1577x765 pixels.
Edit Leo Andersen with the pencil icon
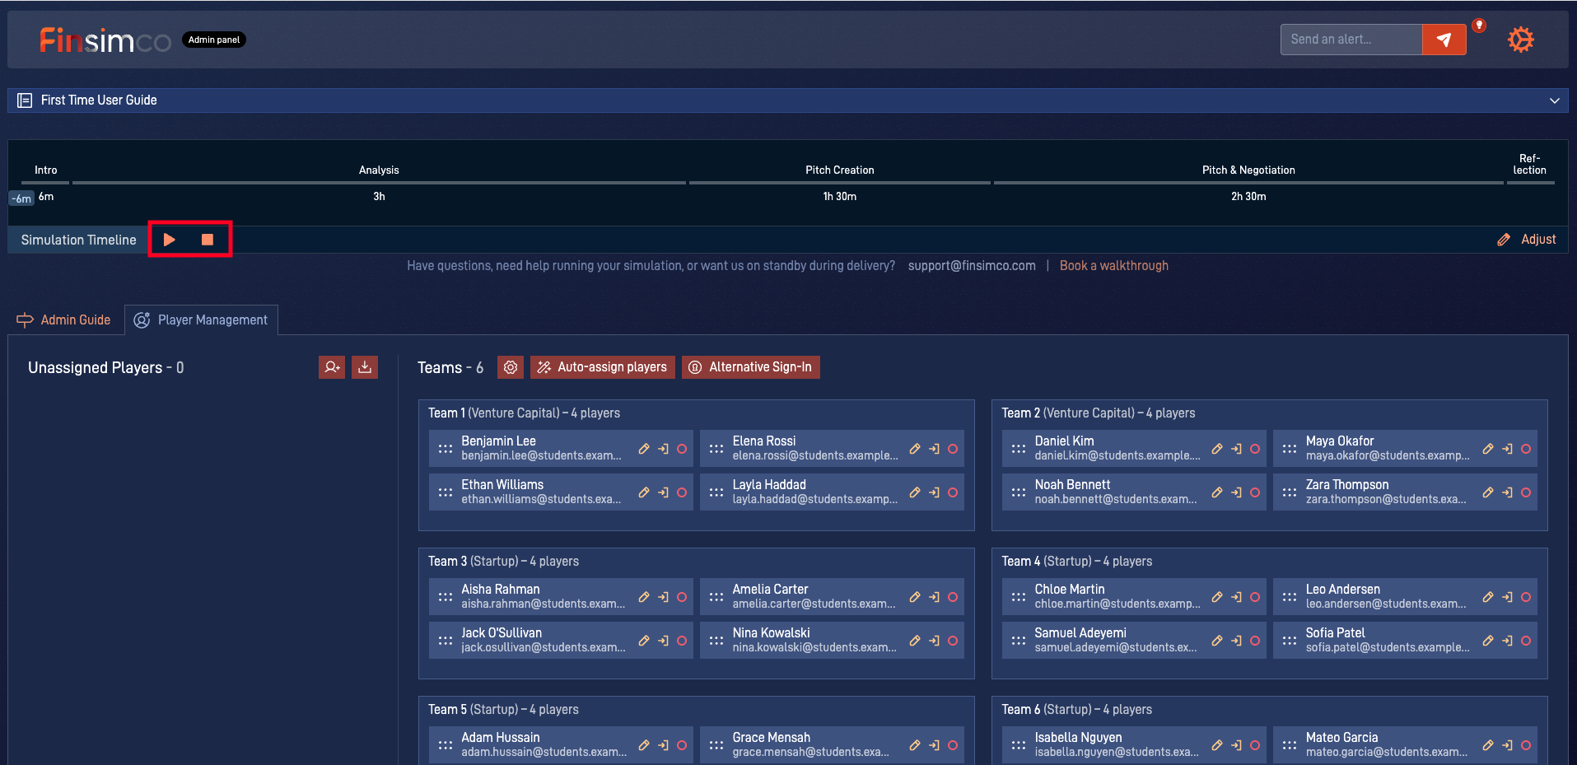coord(1488,597)
